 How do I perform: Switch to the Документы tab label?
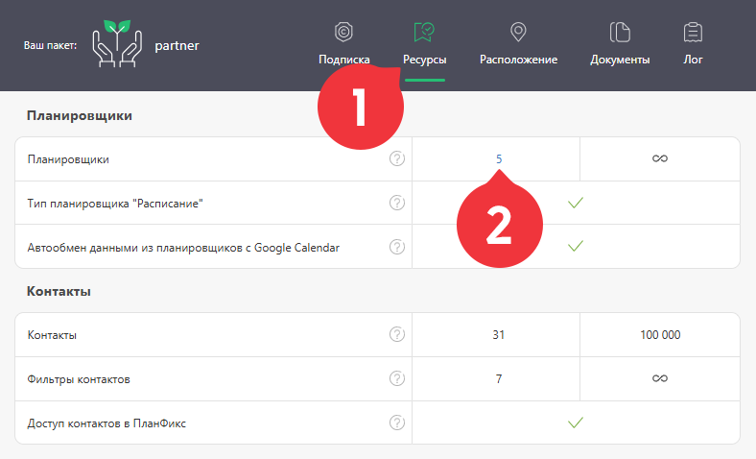620,60
